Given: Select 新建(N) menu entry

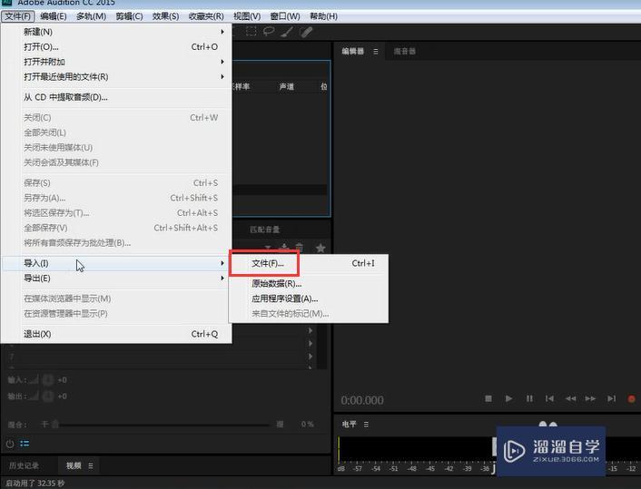Looking at the screenshot, I should click(x=116, y=32).
